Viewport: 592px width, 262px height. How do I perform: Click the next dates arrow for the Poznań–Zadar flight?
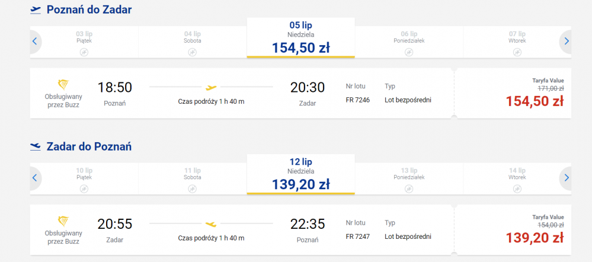(565, 41)
